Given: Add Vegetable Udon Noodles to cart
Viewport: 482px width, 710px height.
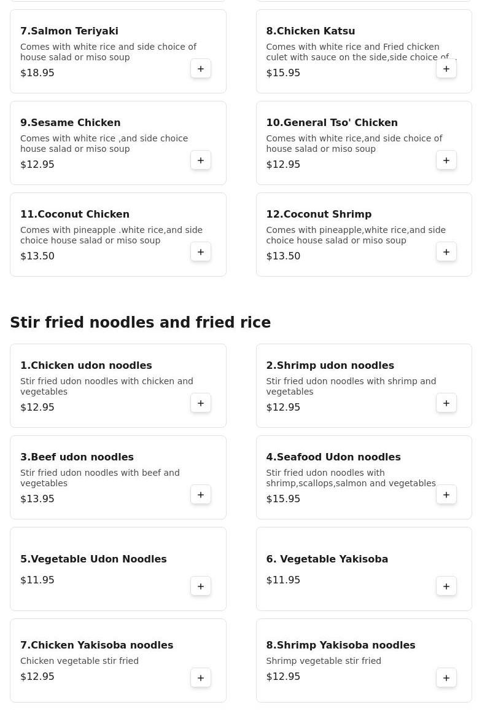Looking at the screenshot, I should tap(201, 586).
